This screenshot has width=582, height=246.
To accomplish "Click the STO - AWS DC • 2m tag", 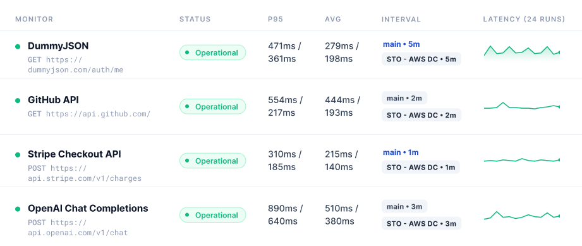I will pos(421,115).
